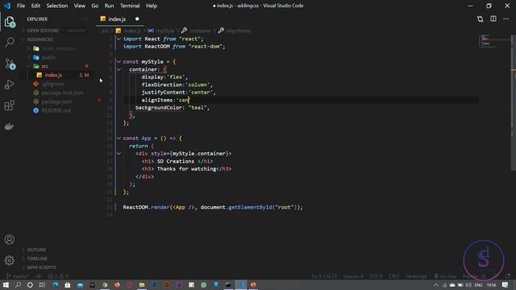Open the Run menu
516x290 pixels.
click(109, 6)
